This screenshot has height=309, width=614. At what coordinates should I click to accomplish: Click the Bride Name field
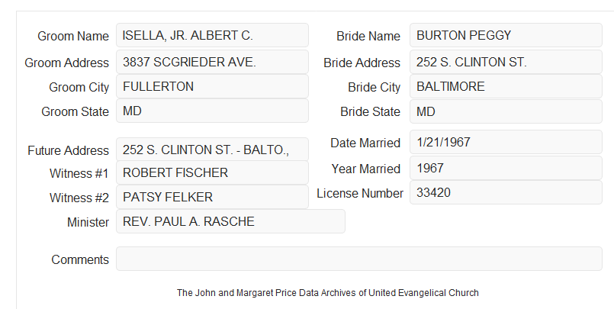[506, 35]
